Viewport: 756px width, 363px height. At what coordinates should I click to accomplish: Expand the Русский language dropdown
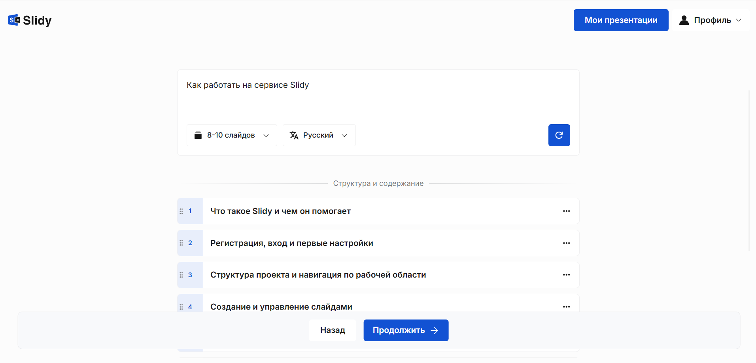tap(319, 135)
